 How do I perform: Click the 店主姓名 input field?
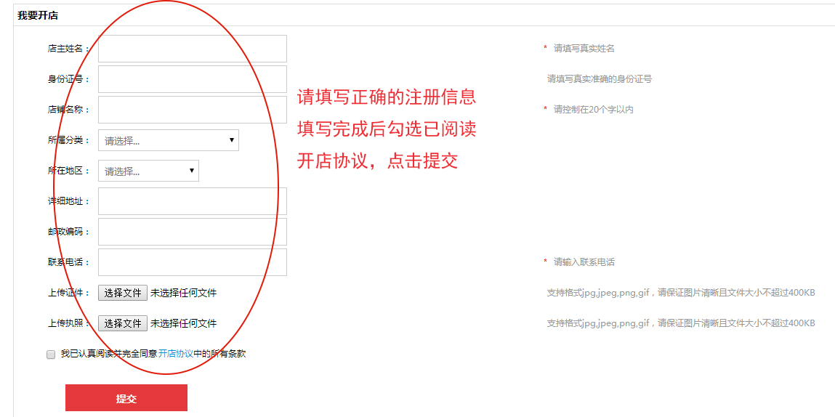click(193, 49)
